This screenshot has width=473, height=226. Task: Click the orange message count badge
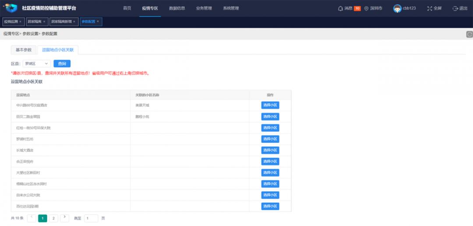(x=357, y=8)
